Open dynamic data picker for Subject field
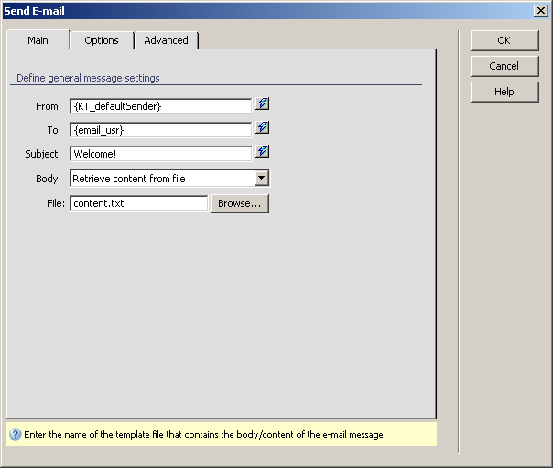This screenshot has height=468, width=553. pyautogui.click(x=263, y=153)
